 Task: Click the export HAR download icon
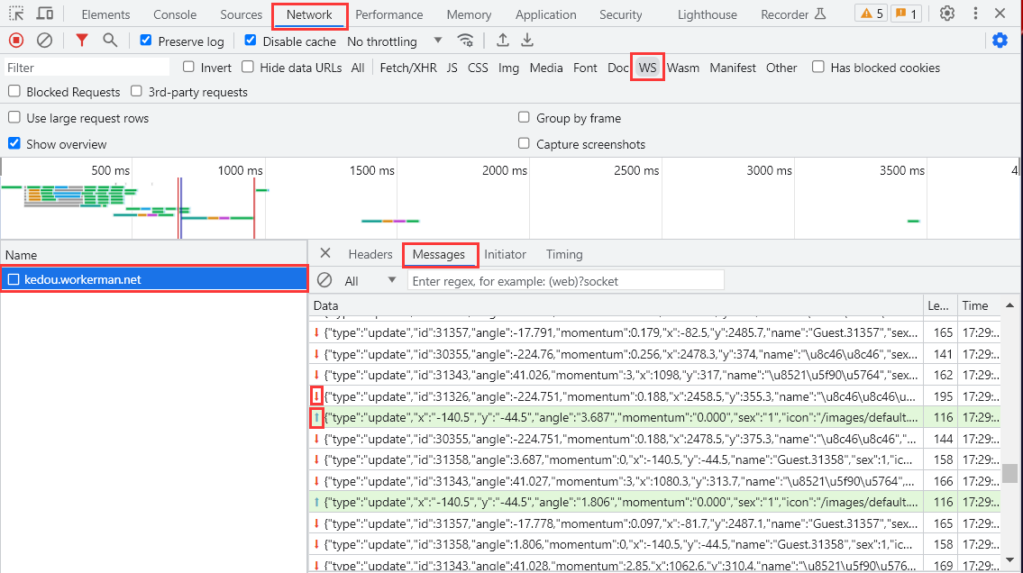(x=527, y=41)
